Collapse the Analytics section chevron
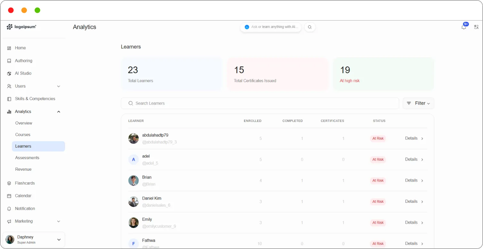 tap(59, 112)
